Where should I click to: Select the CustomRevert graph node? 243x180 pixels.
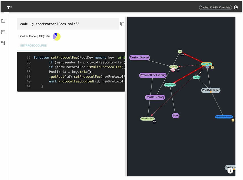(x=140, y=57)
